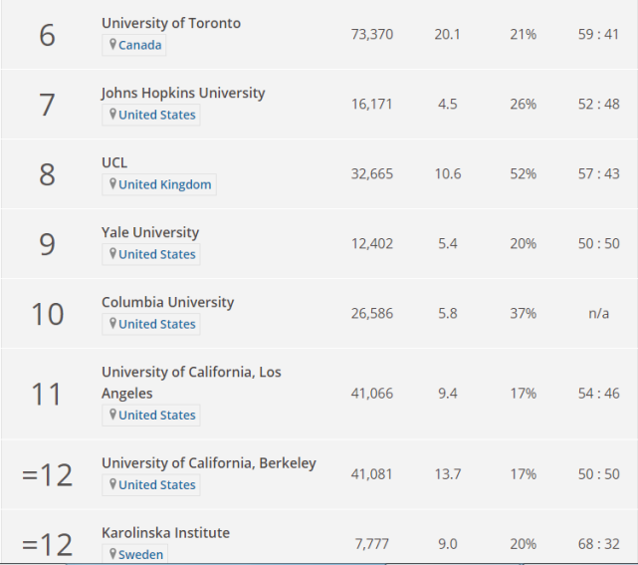638x565 pixels.
Task: Click the pin icon next to United Kingdom
Action: pyautogui.click(x=113, y=184)
